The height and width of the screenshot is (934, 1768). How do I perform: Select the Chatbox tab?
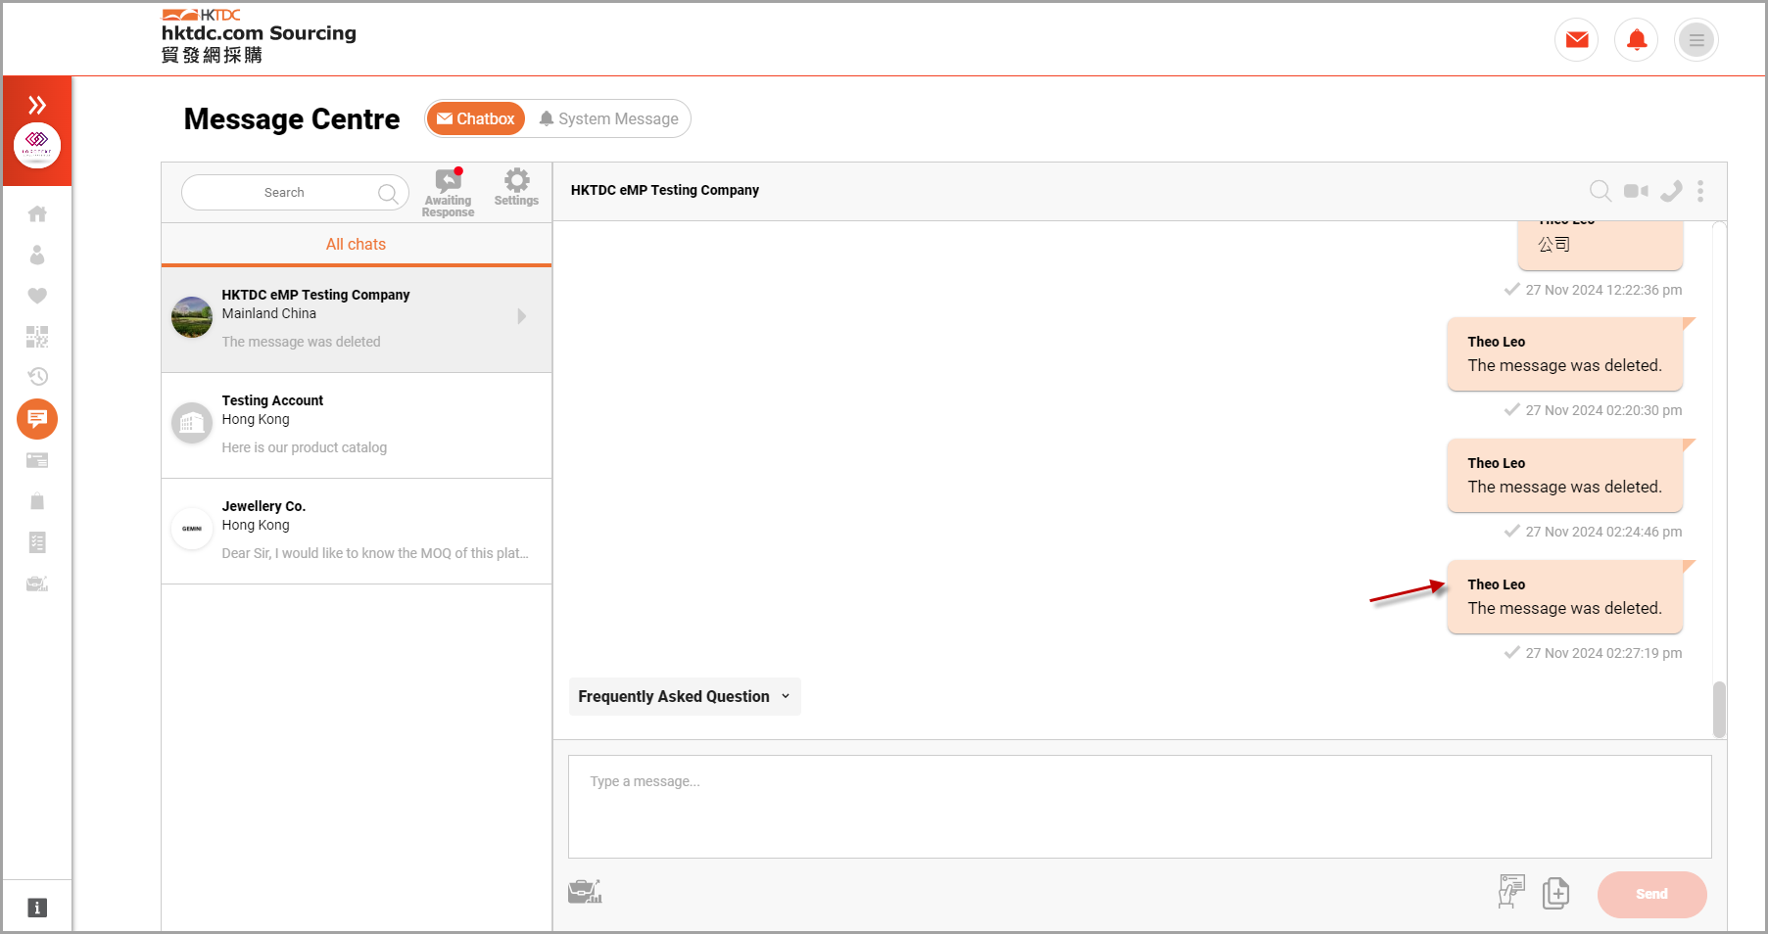476,118
